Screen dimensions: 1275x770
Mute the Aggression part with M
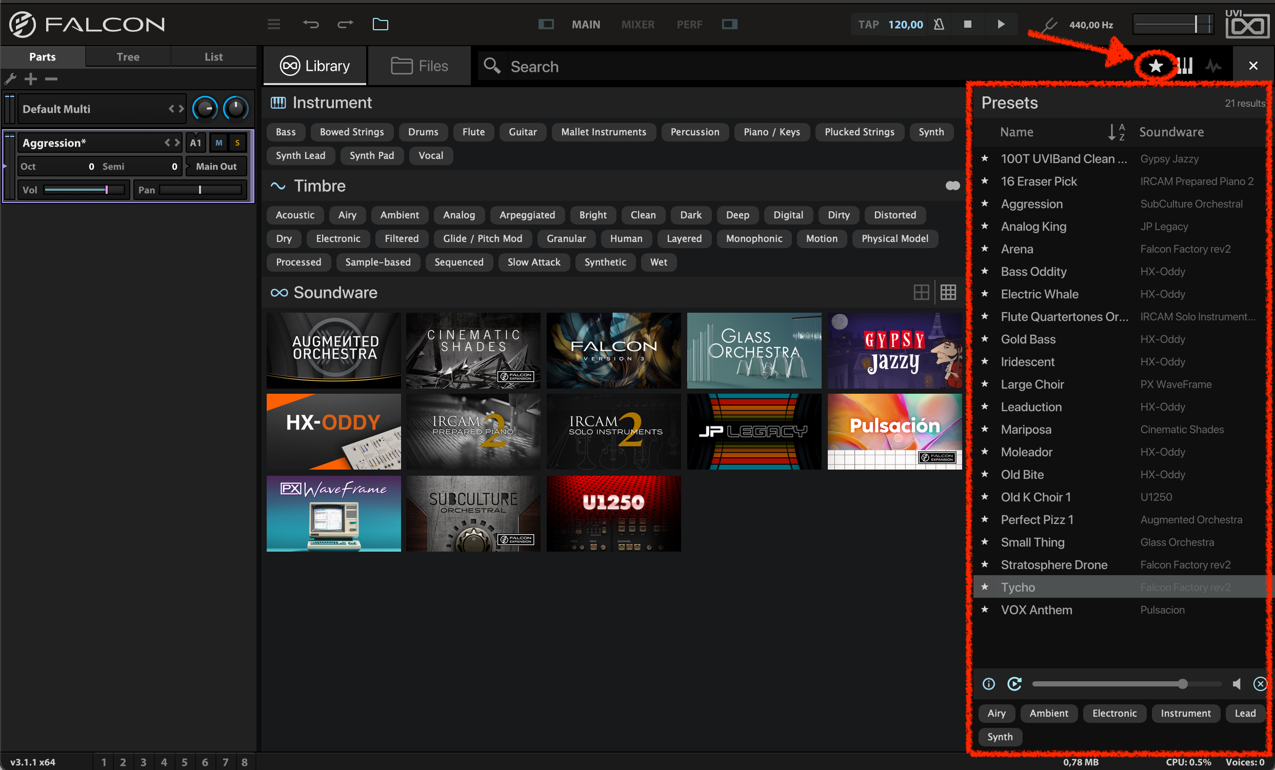point(219,143)
